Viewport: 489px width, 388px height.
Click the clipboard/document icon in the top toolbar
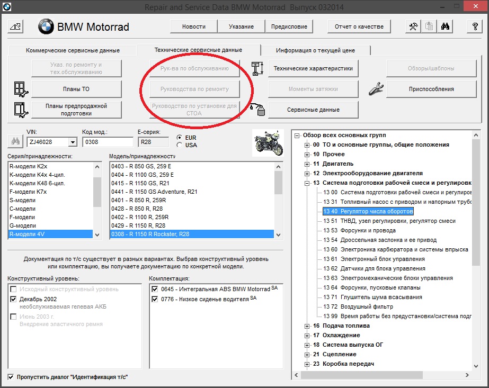(x=429, y=26)
